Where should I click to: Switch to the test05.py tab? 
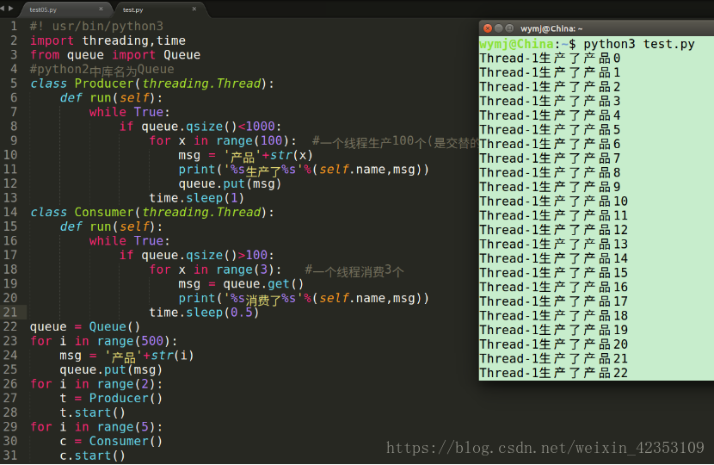point(43,9)
